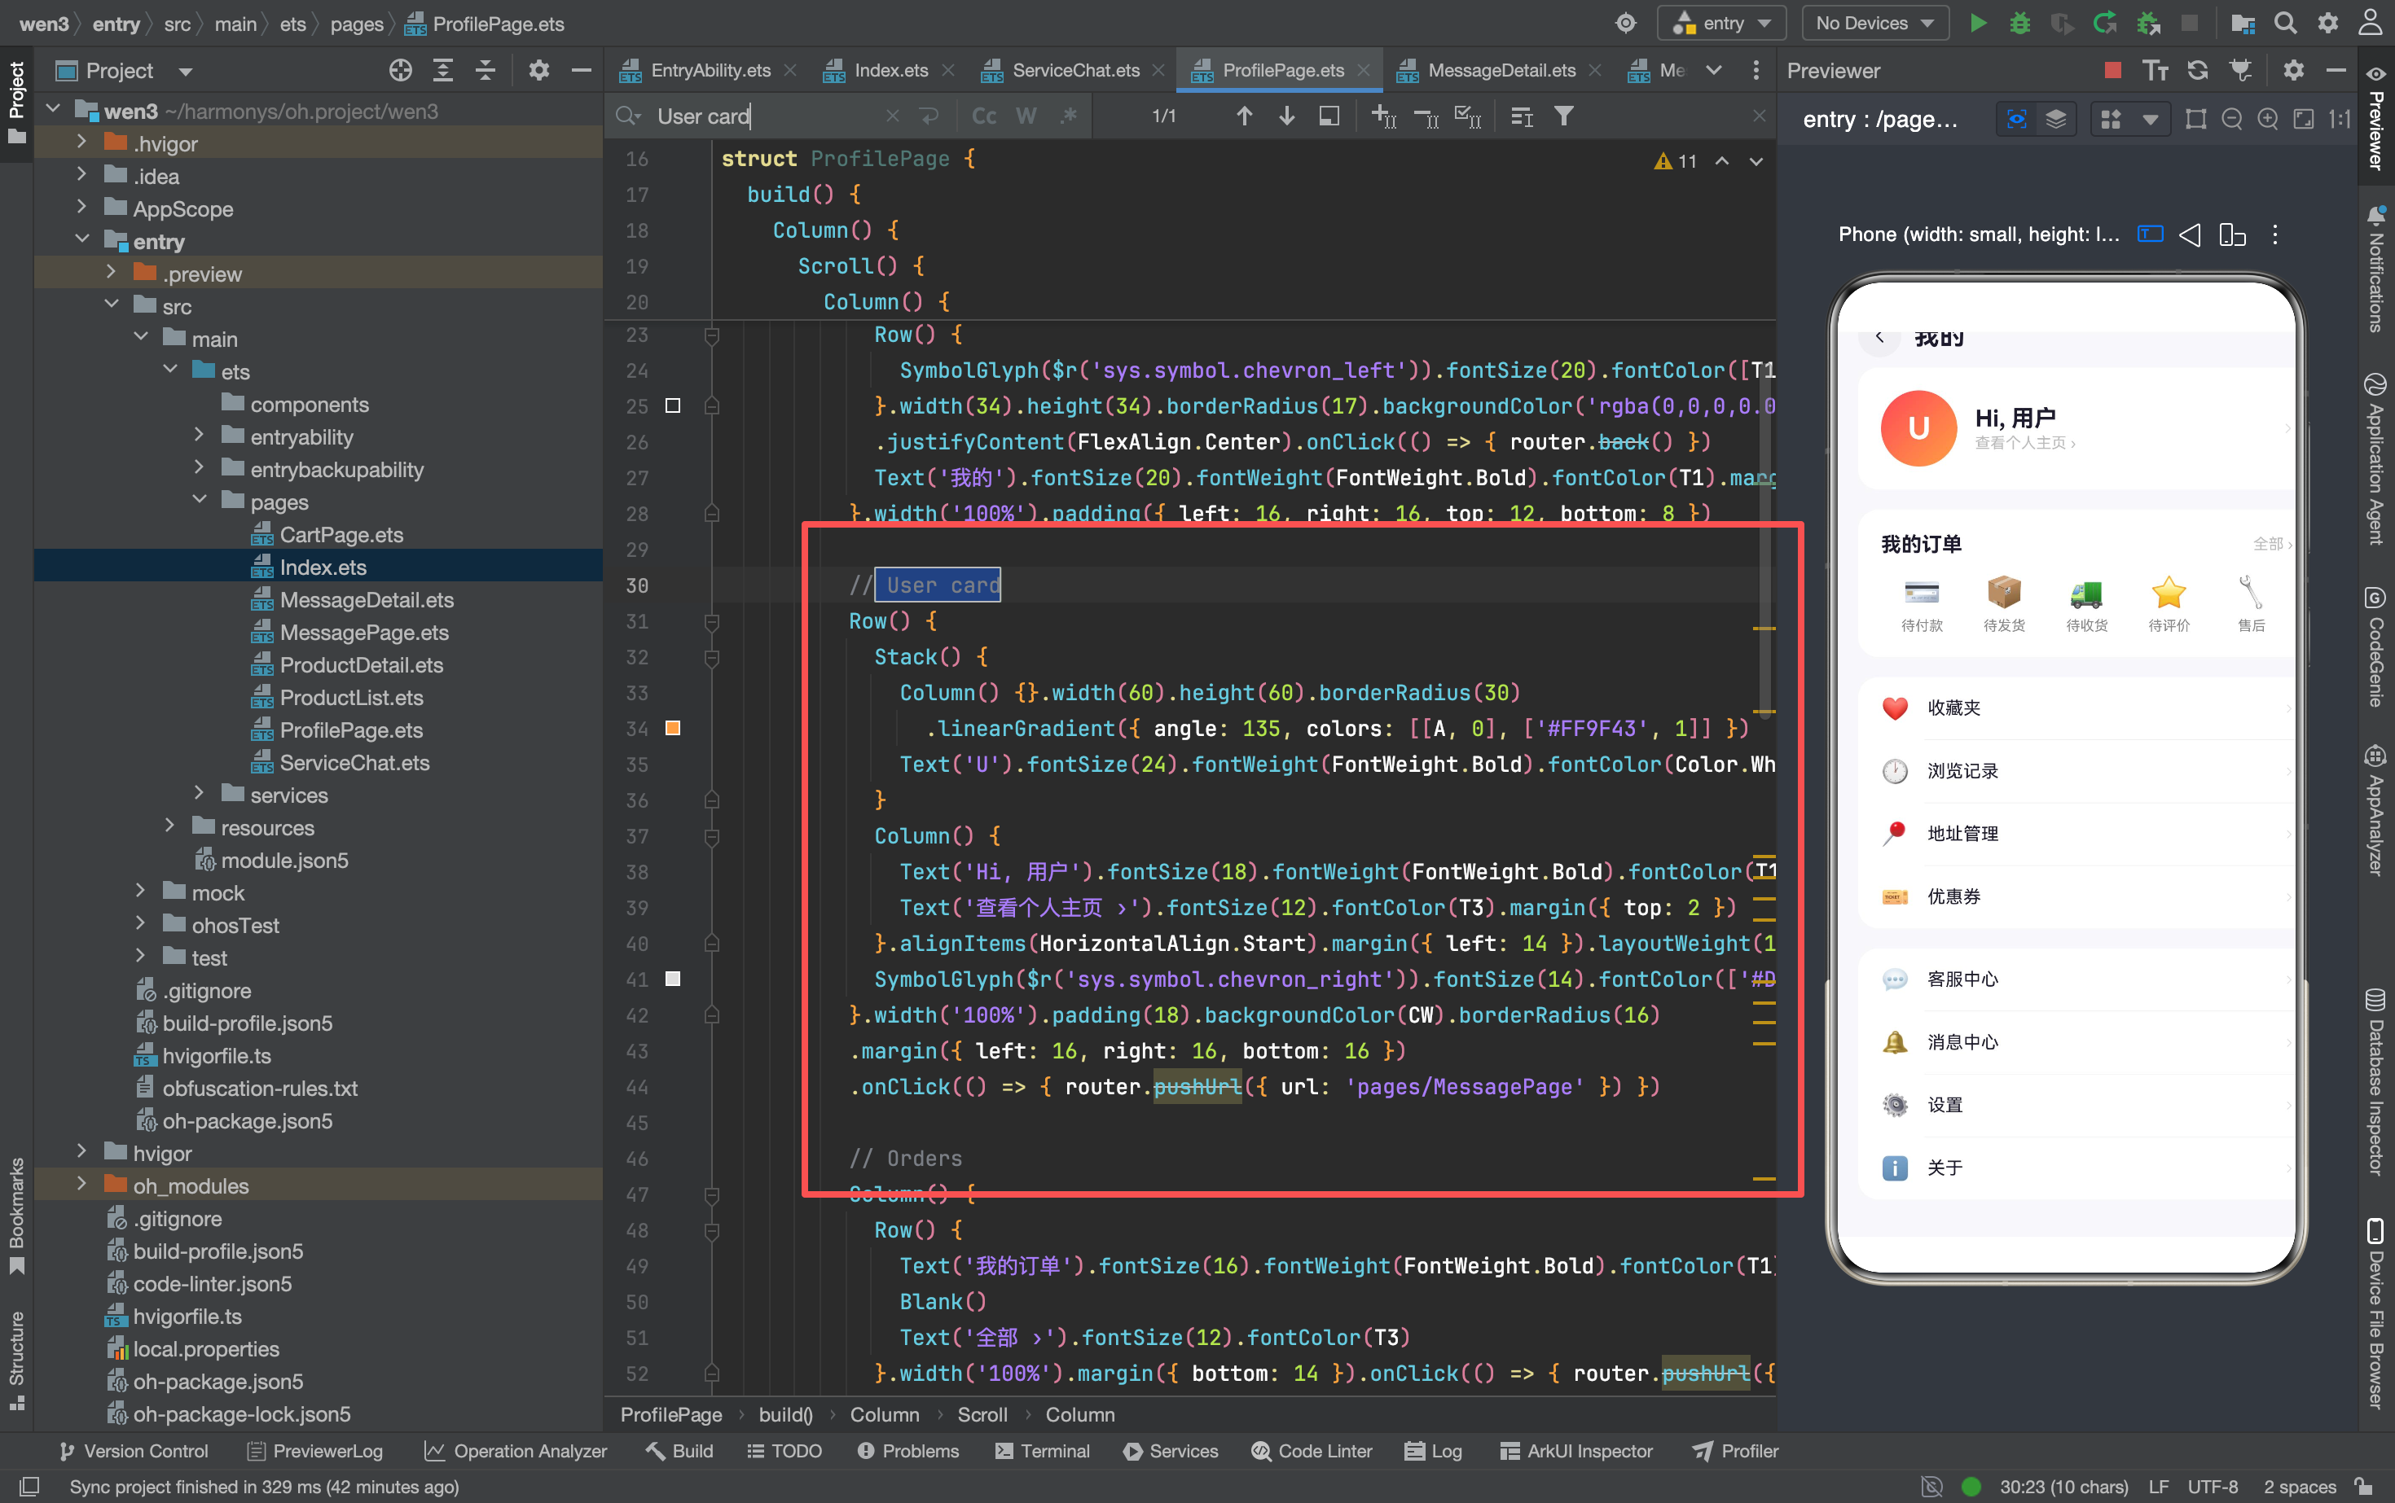Click the User card search field
Image resolution: width=2395 pixels, height=1503 pixels.
766,116
